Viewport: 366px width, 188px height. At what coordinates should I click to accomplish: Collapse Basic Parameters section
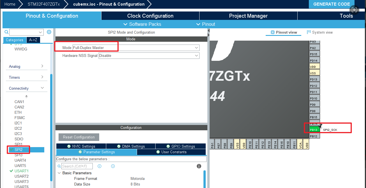pyautogui.click(x=59, y=173)
